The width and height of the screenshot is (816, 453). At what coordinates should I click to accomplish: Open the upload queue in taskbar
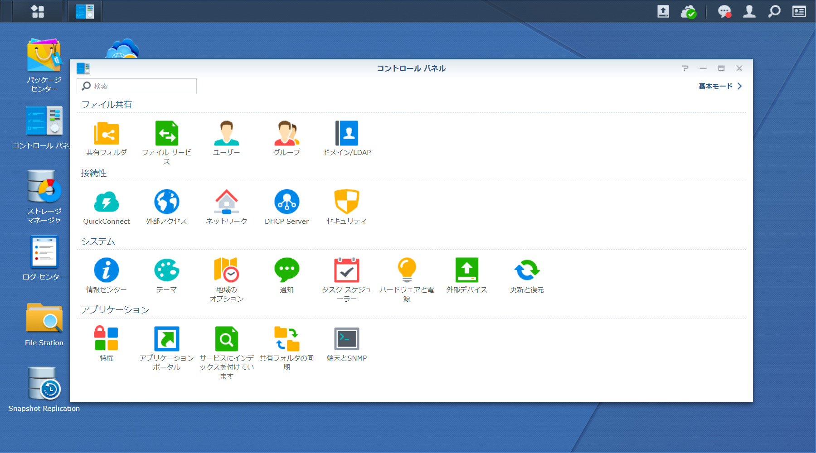pyautogui.click(x=663, y=11)
